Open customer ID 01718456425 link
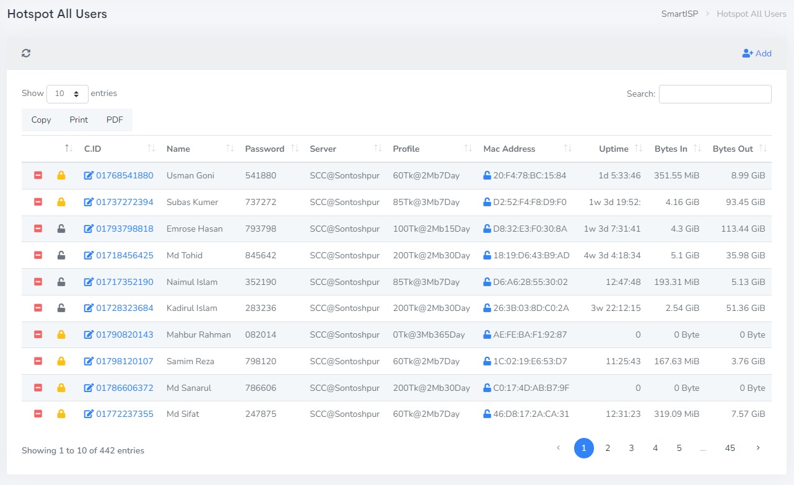This screenshot has width=794, height=485. tap(124, 256)
